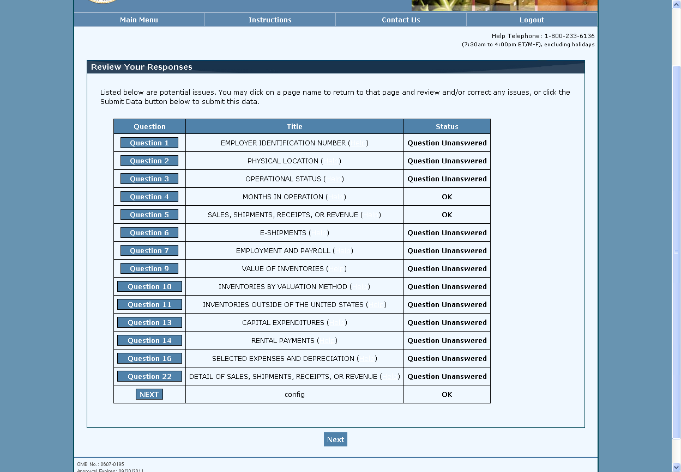Screen dimensions: 681x472
Task: Click the 'Status' column header
Action: (447, 126)
